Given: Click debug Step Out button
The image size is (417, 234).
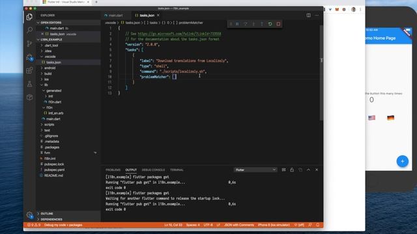Looking at the screenshot, I should pos(262,24).
